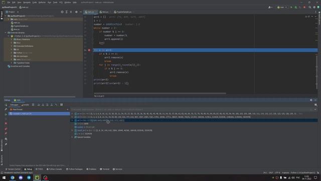Open the TODO tool window button
This screenshot has width=321, height=181.
point(39,169)
